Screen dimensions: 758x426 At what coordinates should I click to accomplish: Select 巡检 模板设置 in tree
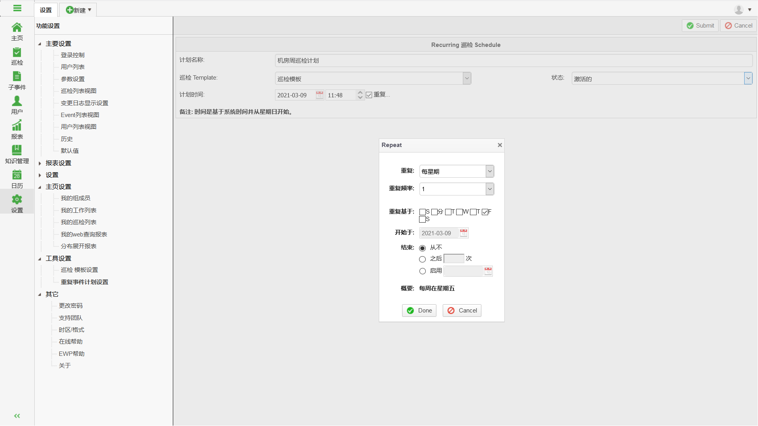(79, 270)
